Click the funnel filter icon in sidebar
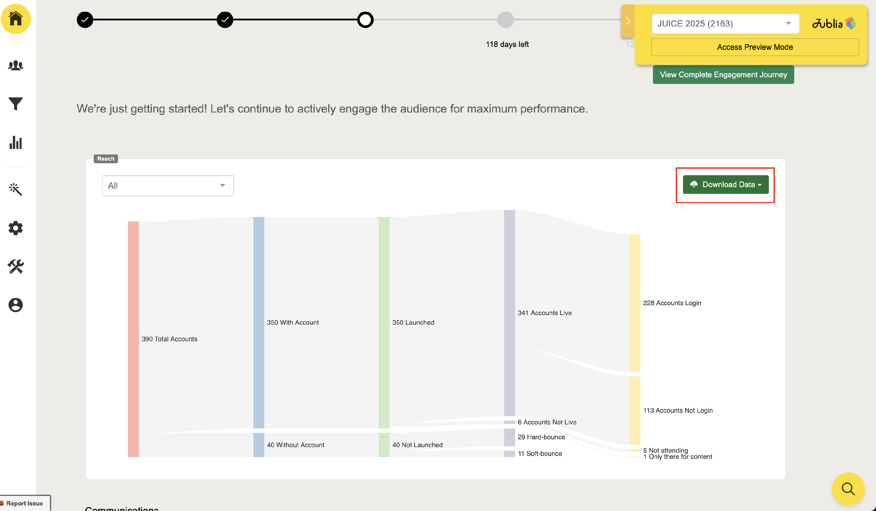Screen dimensions: 876x511 [16, 104]
